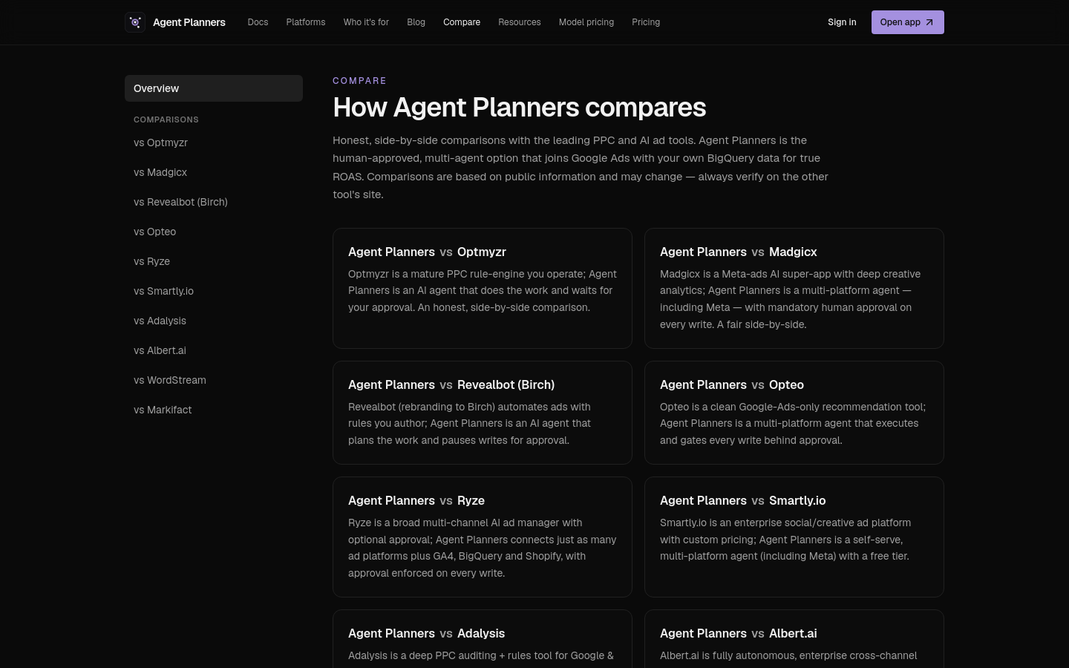Open the Agent Planners vs Albert.ai card
This screenshot has width=1069, height=668.
[x=794, y=639]
